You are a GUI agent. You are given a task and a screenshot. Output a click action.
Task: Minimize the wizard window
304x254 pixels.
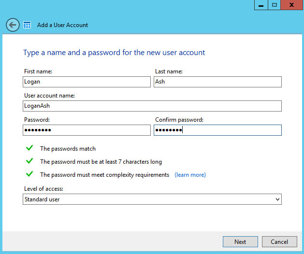261,5
